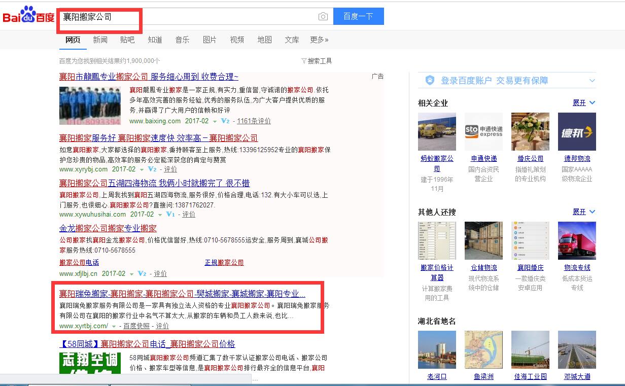Open 搜索工具 filter

pos(317,61)
